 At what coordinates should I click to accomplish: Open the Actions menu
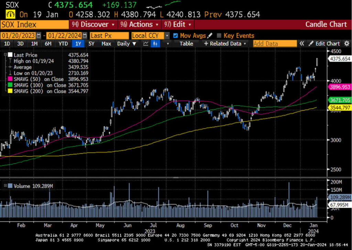click(x=140, y=24)
